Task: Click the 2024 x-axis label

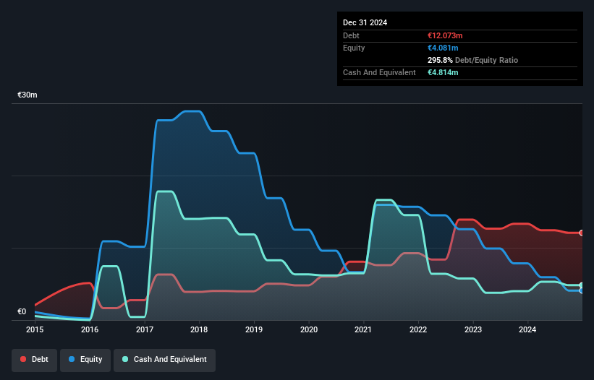Action: (527, 329)
